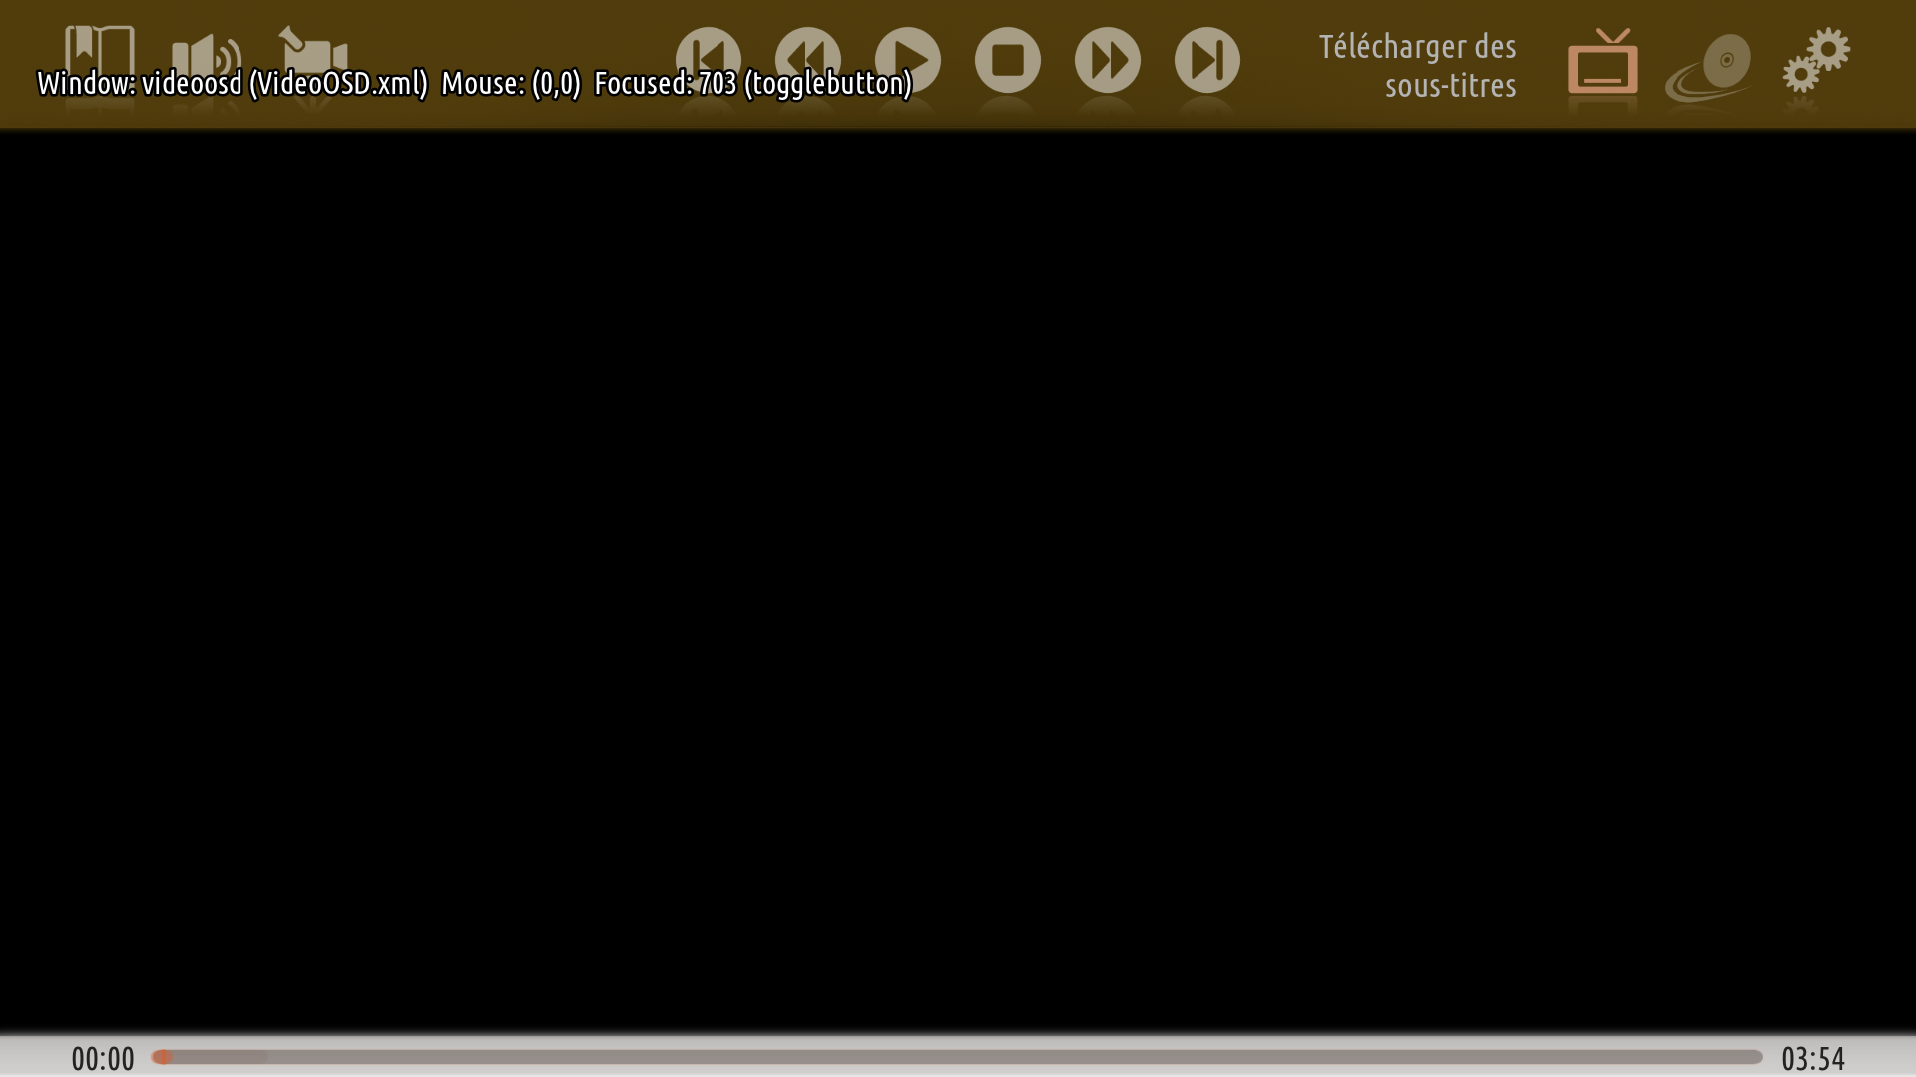Open audio settings speaker icon
Image resolution: width=1916 pixels, height=1077 pixels.
[x=207, y=60]
